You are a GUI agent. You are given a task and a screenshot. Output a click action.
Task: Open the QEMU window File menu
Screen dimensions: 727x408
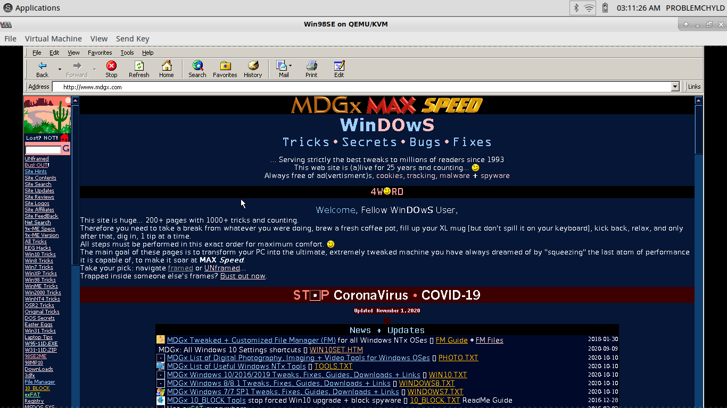click(10, 39)
